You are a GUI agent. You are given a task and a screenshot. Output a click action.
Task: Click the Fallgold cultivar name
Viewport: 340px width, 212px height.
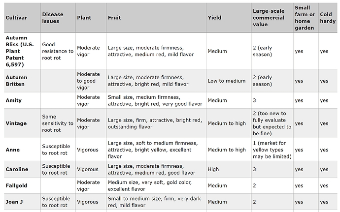pos(17,185)
